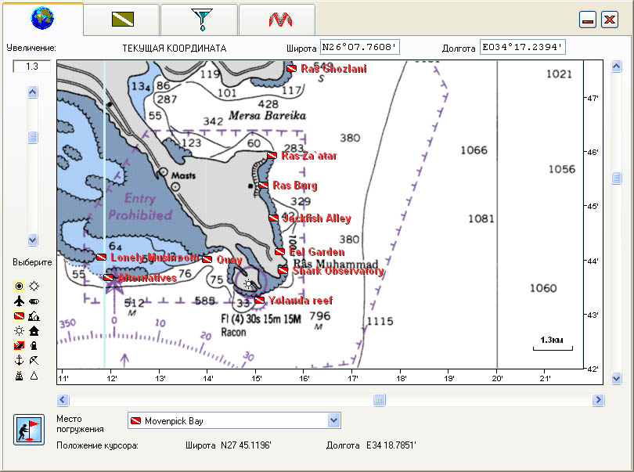The width and height of the screenshot is (634, 472).
Task: Select the sun lighthouse-light marker type
Action: tap(19, 331)
